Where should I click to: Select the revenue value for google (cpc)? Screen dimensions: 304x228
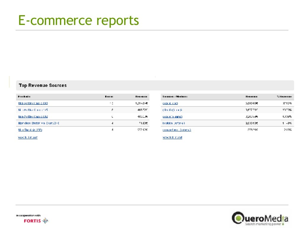tap(251, 103)
